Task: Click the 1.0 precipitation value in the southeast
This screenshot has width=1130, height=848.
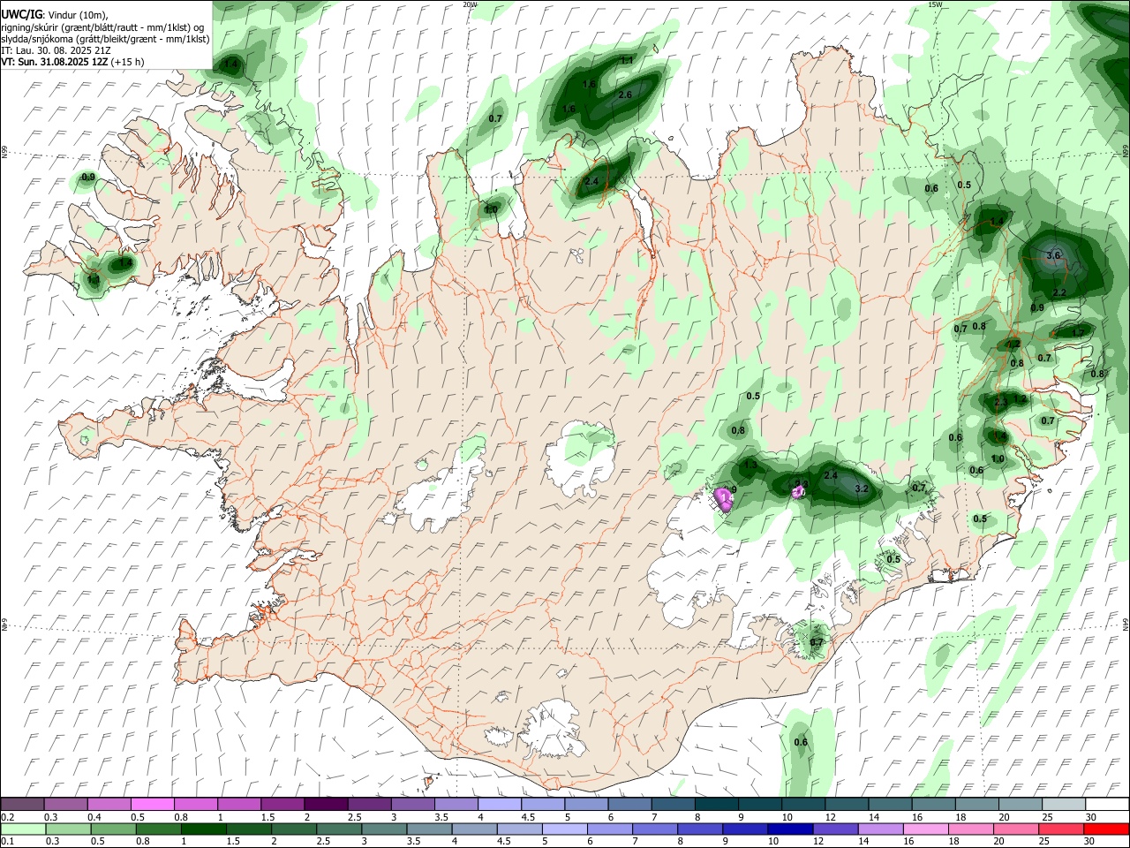Action: (x=998, y=458)
